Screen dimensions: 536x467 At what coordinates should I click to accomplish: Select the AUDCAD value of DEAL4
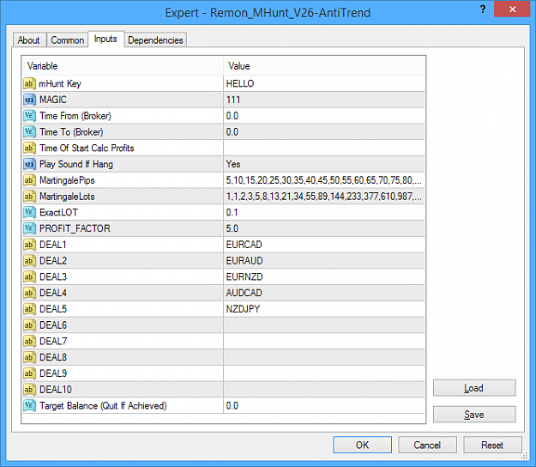point(324,293)
